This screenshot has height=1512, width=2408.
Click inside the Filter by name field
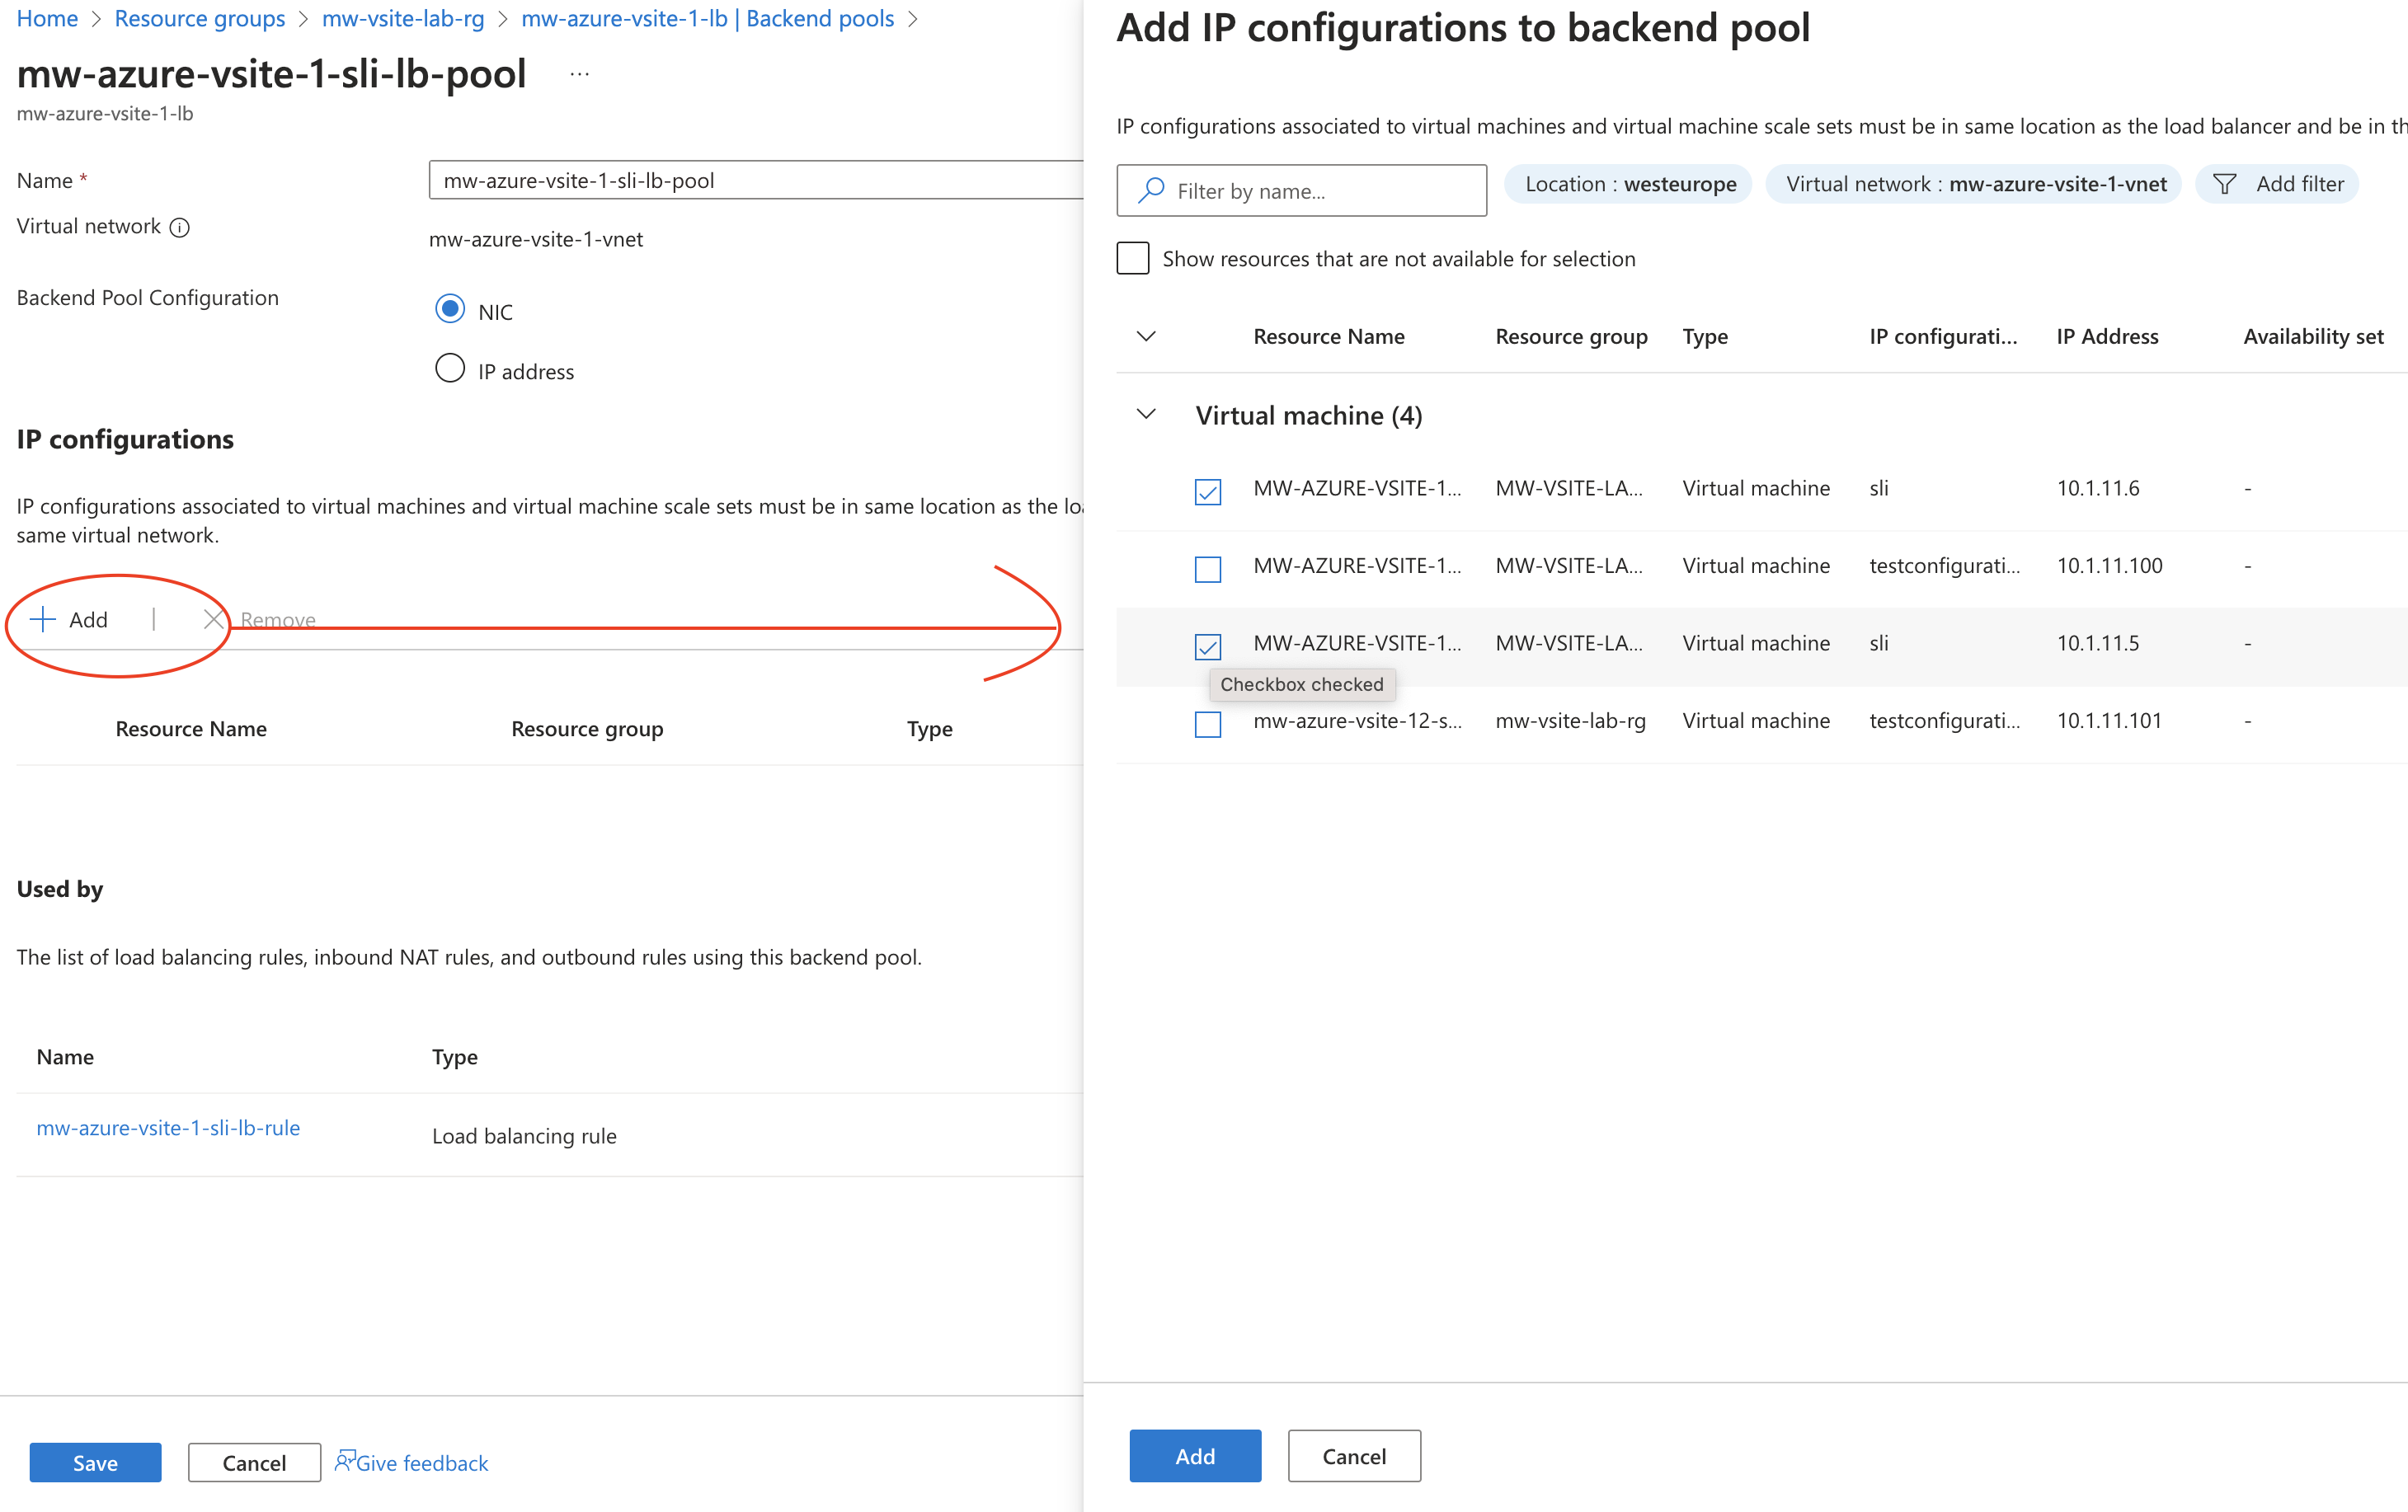click(x=1300, y=190)
